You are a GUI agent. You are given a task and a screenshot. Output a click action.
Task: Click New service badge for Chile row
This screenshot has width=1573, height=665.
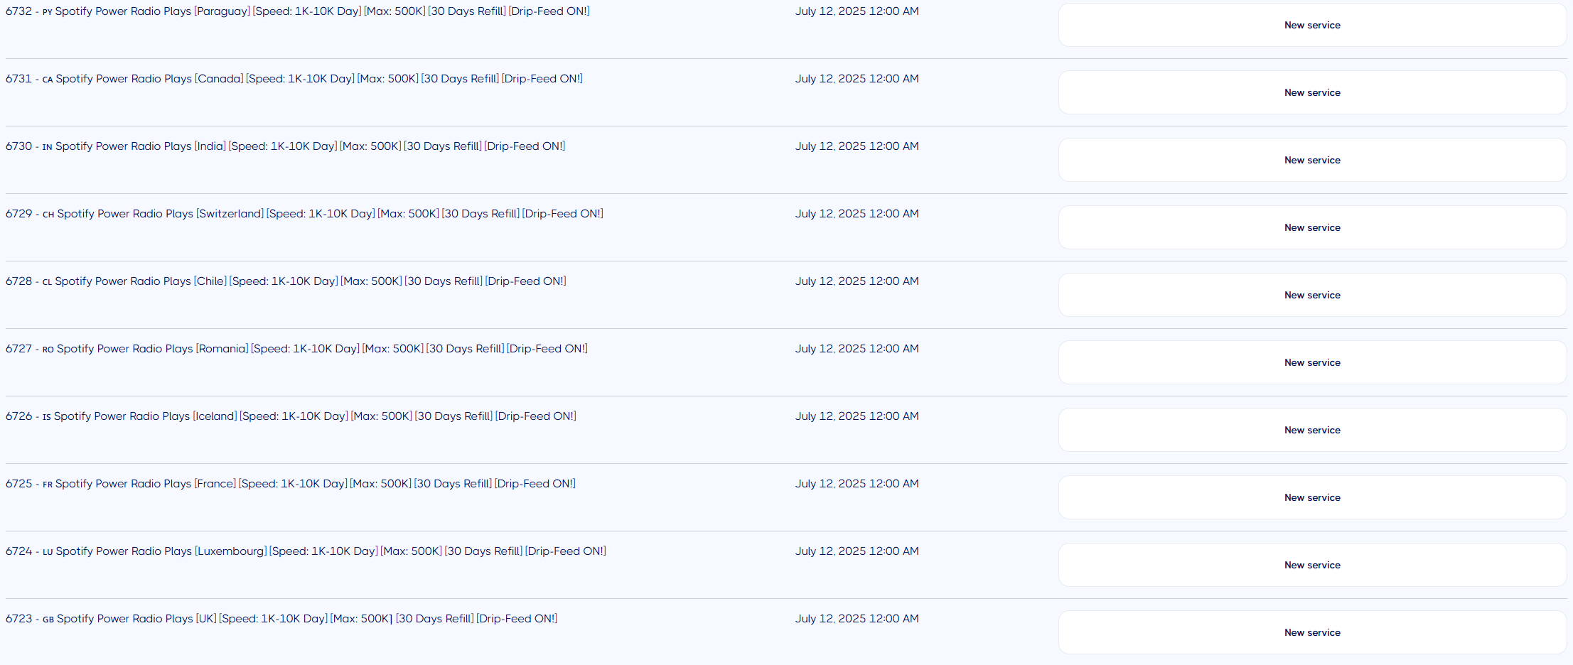pyautogui.click(x=1312, y=295)
